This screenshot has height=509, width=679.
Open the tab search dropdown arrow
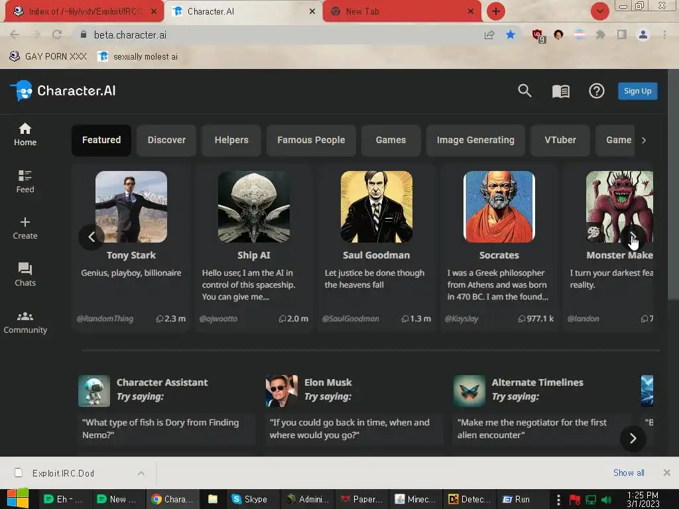[x=599, y=12]
